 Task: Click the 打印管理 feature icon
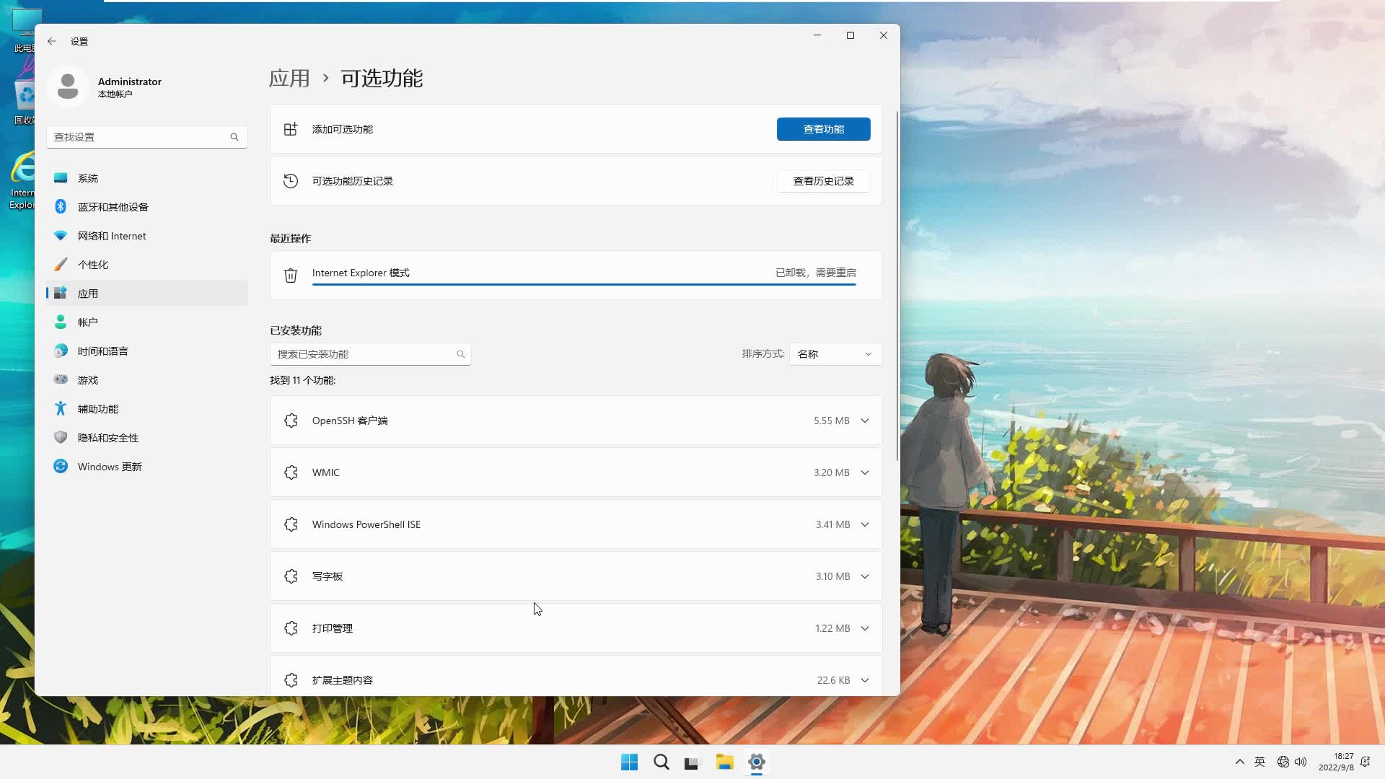291,628
